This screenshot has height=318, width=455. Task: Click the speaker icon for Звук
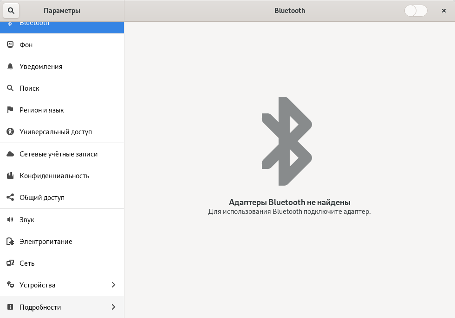point(10,220)
